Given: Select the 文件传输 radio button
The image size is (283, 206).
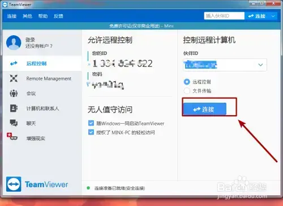Looking at the screenshot, I should pyautogui.click(x=187, y=91).
